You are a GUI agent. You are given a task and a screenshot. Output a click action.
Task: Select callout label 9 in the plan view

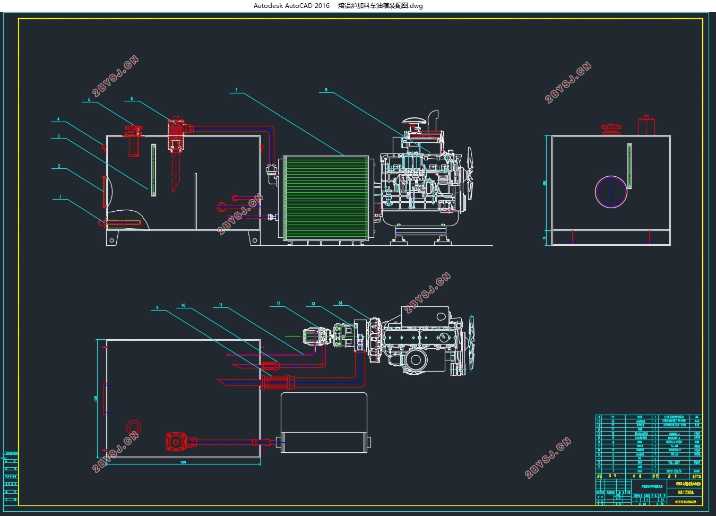[157, 307]
